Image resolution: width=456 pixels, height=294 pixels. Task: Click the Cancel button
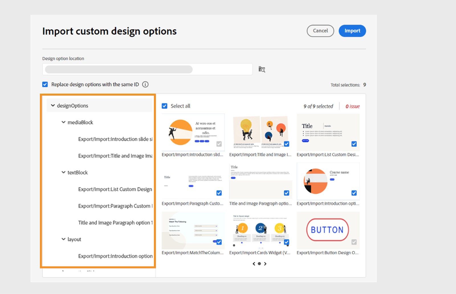(320, 31)
